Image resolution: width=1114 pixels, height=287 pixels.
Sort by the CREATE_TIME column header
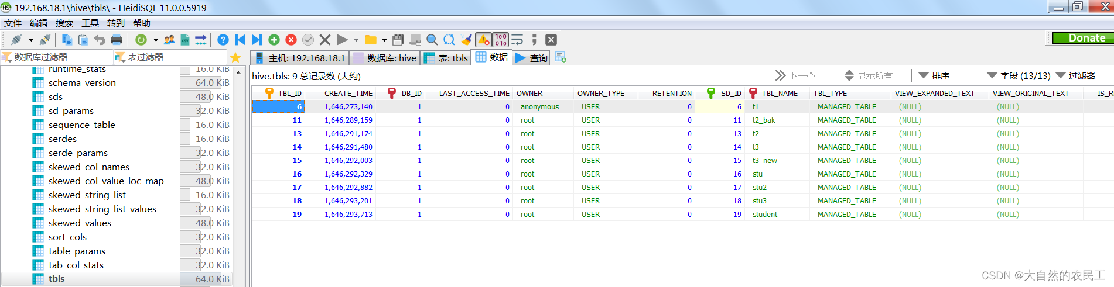click(x=348, y=94)
